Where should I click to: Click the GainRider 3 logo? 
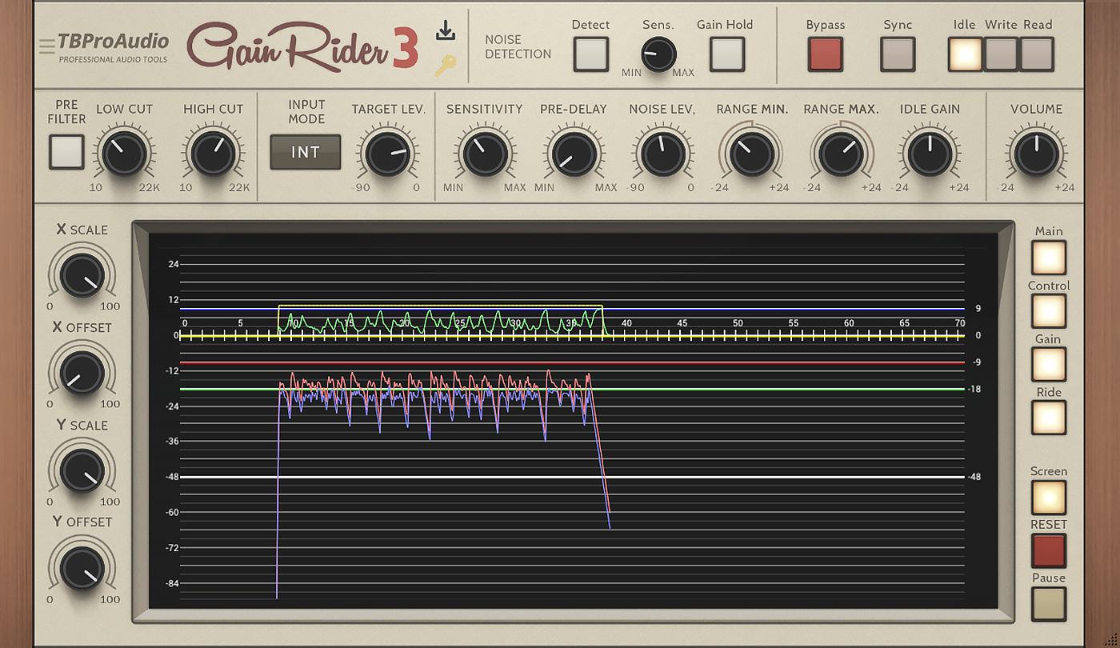(302, 46)
